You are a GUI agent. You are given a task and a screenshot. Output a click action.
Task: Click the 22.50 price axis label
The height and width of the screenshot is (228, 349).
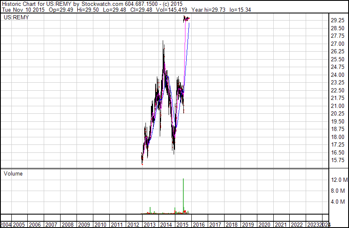[x=338, y=90]
